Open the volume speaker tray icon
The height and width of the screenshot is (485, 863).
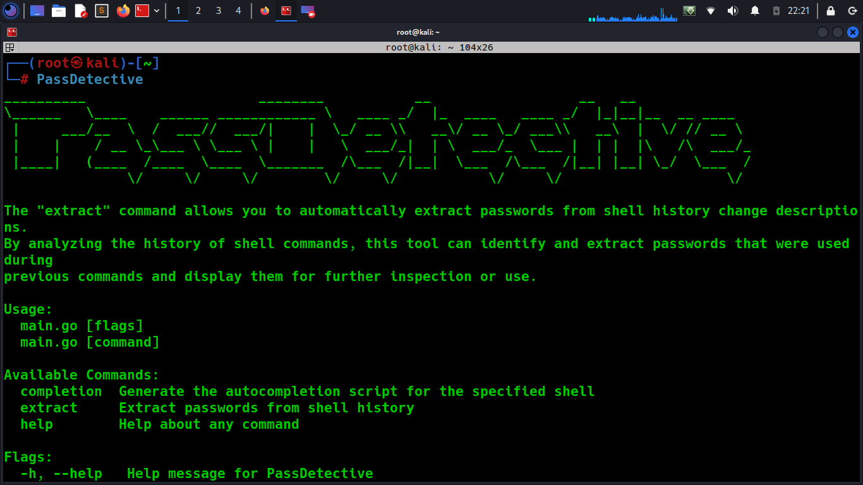tap(733, 11)
